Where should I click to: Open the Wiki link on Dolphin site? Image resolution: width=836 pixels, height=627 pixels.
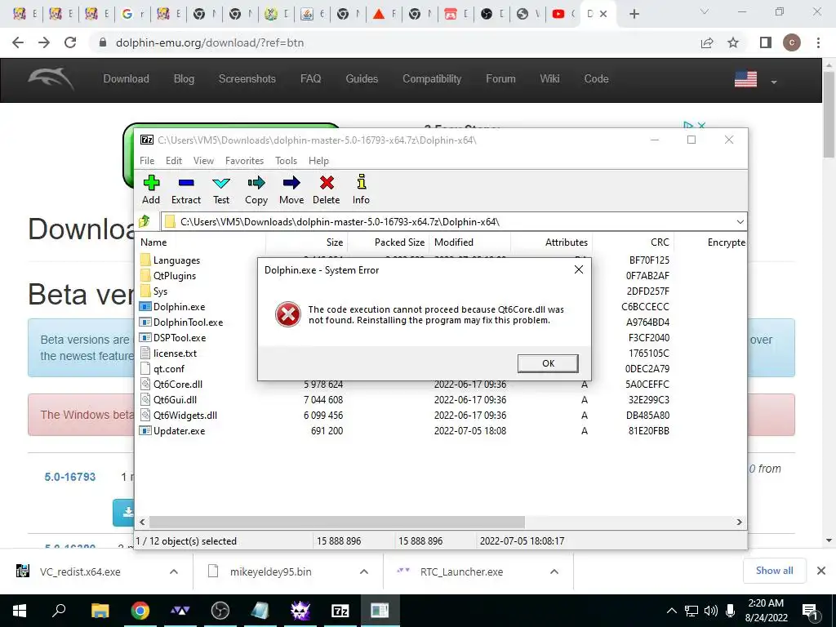click(549, 78)
